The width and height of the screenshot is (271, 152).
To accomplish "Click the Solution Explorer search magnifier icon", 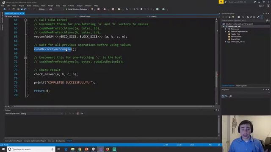I will (x=267, y=21).
